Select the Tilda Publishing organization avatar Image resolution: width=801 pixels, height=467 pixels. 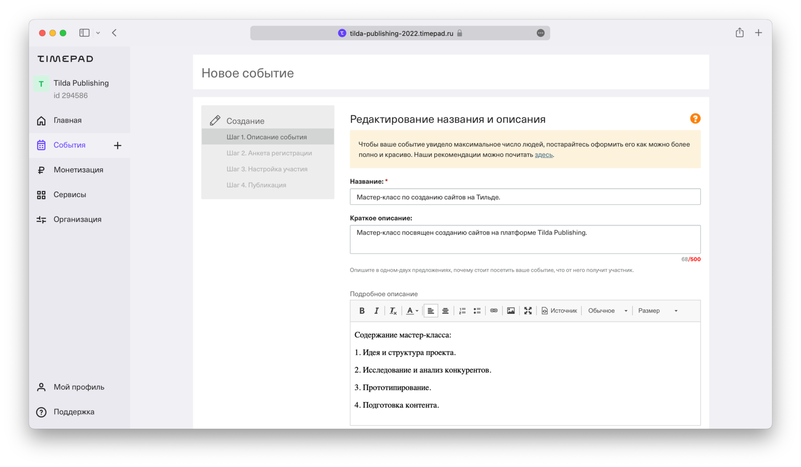pyautogui.click(x=41, y=83)
